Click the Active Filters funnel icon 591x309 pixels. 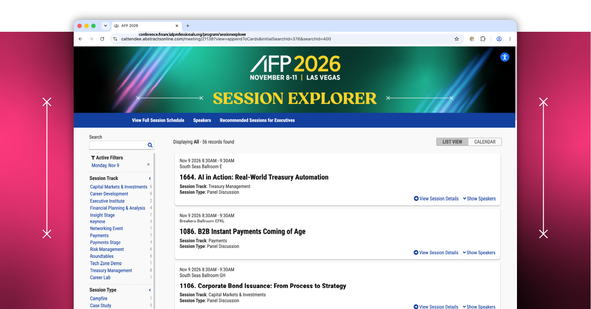click(93, 158)
